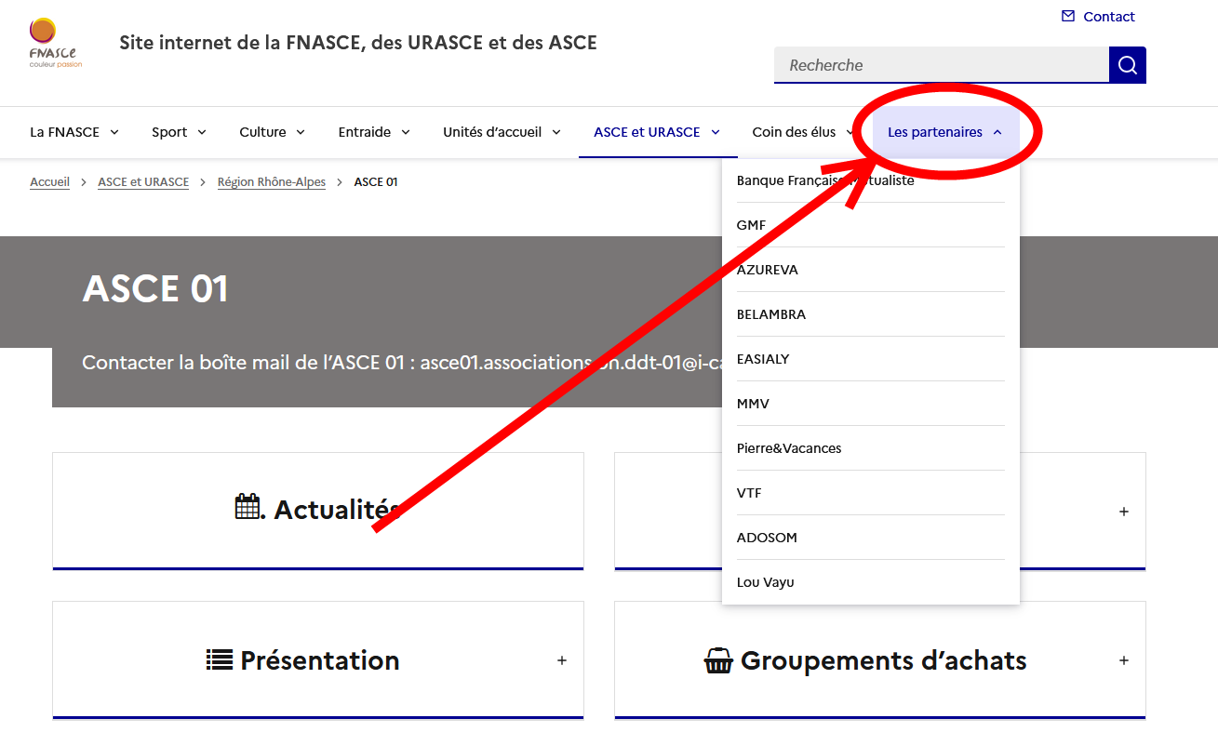This screenshot has height=732, width=1218.
Task: Select AZUREVA in the partners list
Action: (871, 270)
